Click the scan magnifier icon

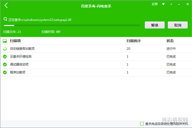click(5, 19)
